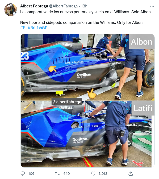Open the Latifi car photo

pyautogui.click(x=87, y=134)
